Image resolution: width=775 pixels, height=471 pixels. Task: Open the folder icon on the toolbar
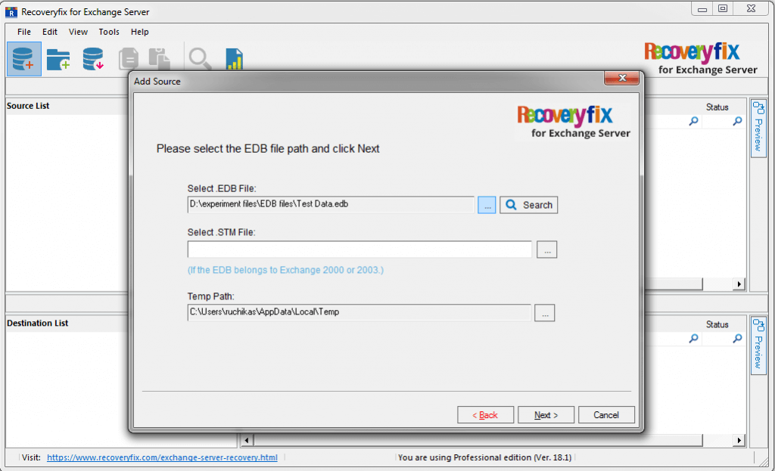58,58
